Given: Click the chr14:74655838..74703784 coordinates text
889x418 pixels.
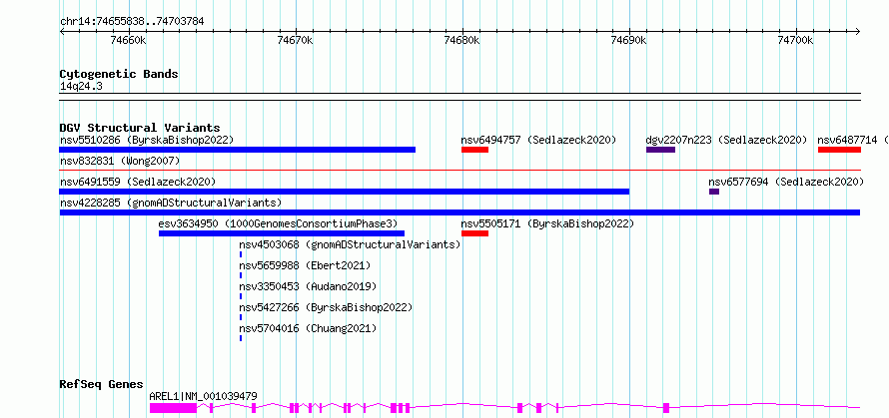Looking at the screenshot, I should (x=132, y=22).
